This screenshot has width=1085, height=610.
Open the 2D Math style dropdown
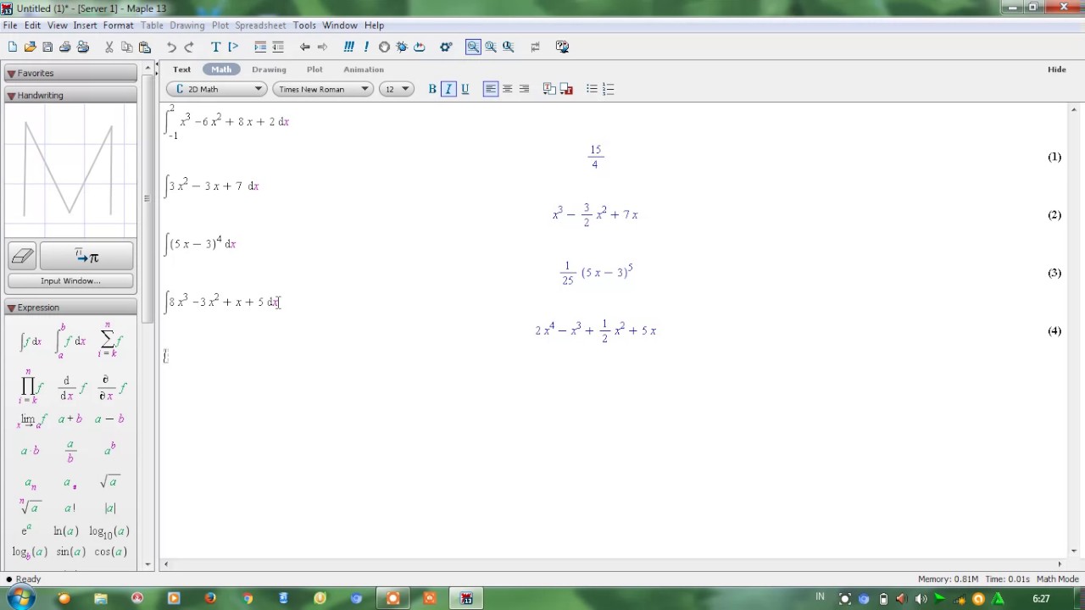[217, 89]
